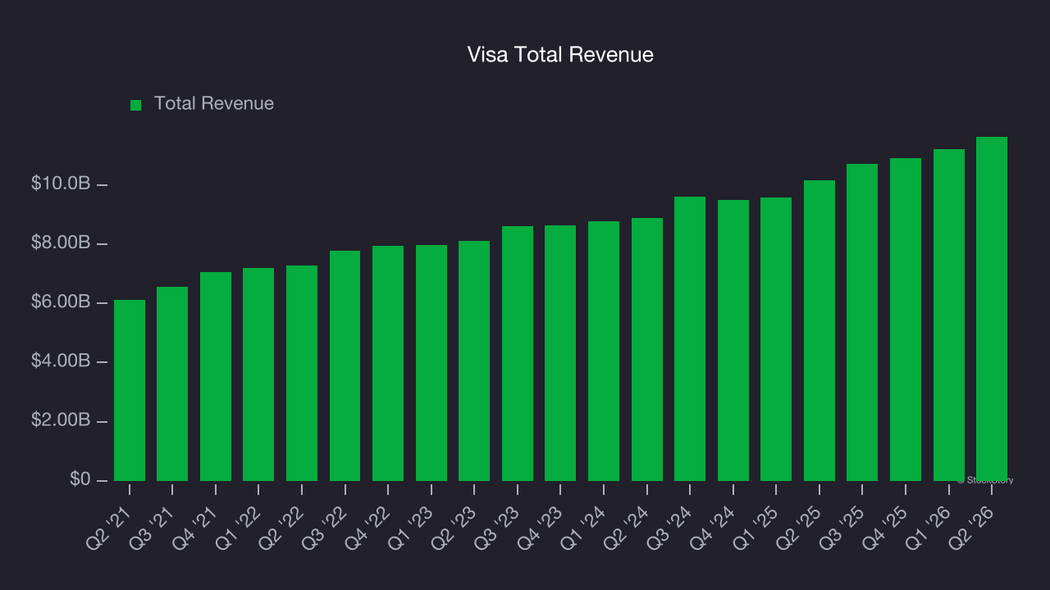Select the Q4 '25 revenue bar

click(906, 320)
